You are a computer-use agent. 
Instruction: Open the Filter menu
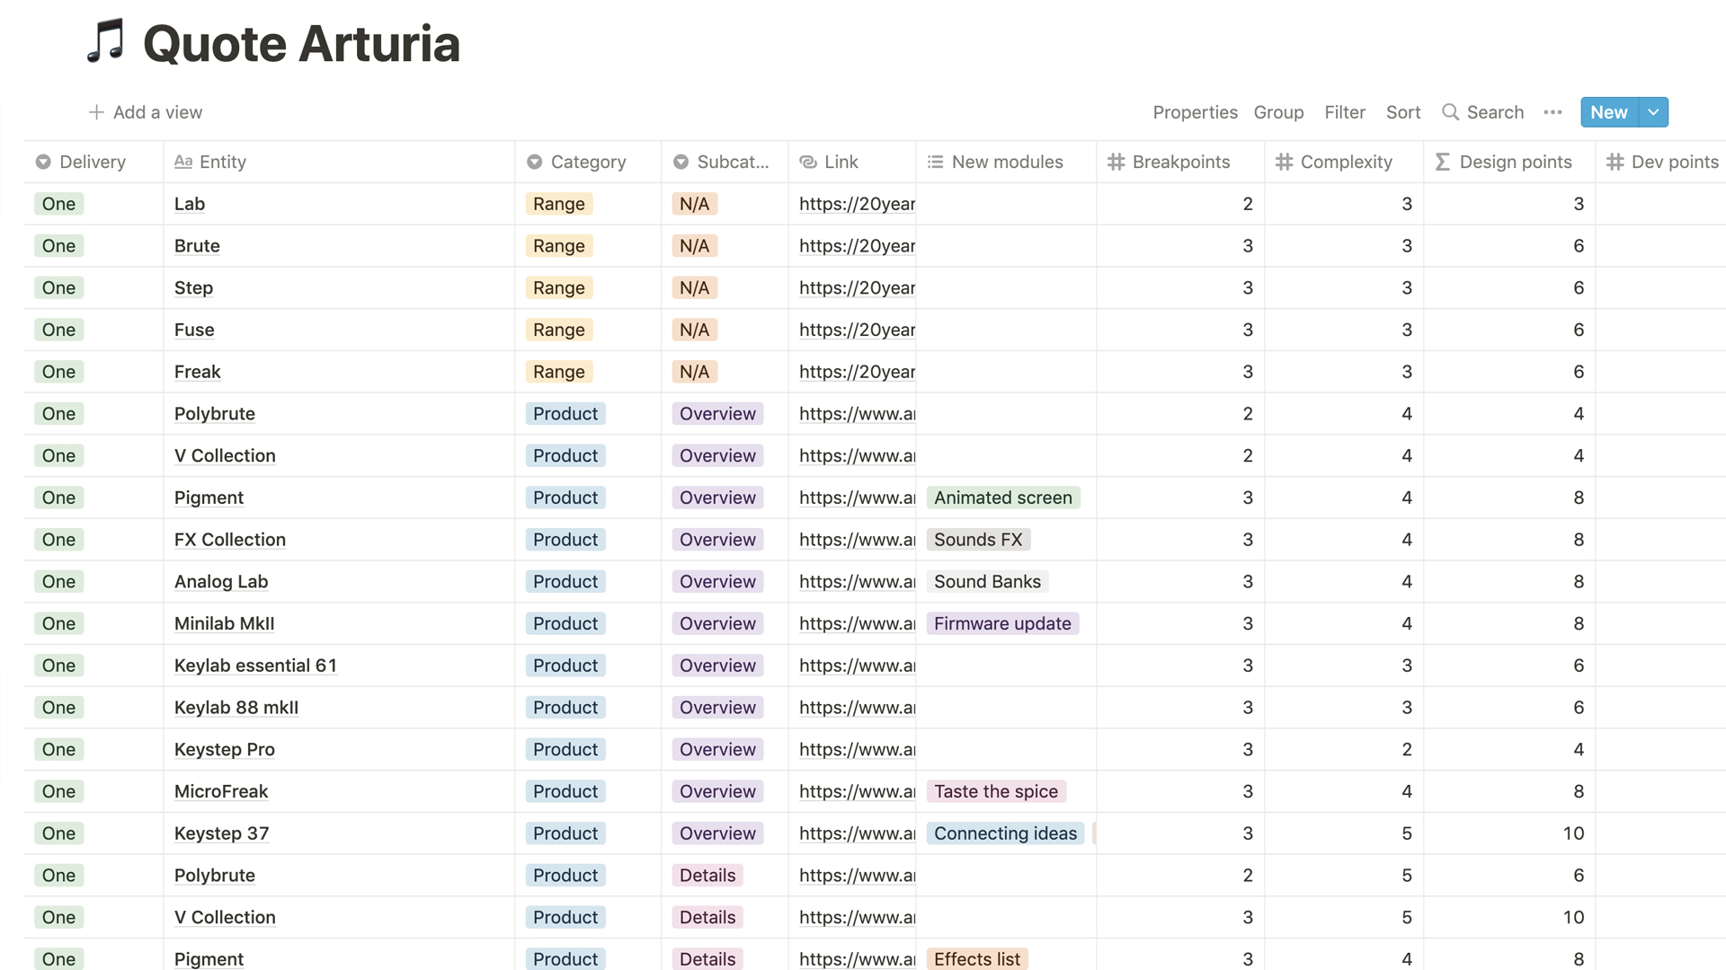click(x=1345, y=112)
